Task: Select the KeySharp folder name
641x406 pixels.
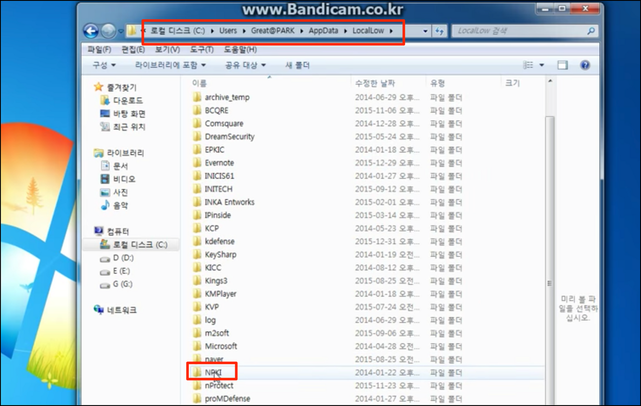Action: (220, 254)
